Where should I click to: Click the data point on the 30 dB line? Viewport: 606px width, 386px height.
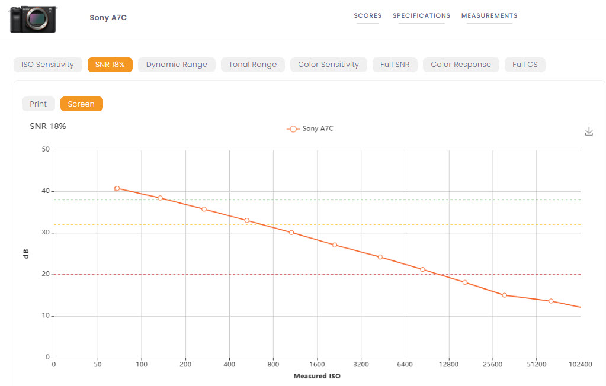pyautogui.click(x=291, y=233)
